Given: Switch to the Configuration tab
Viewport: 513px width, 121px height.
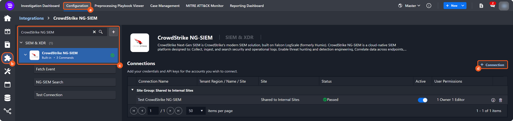Looking at the screenshot, I should (77, 6).
